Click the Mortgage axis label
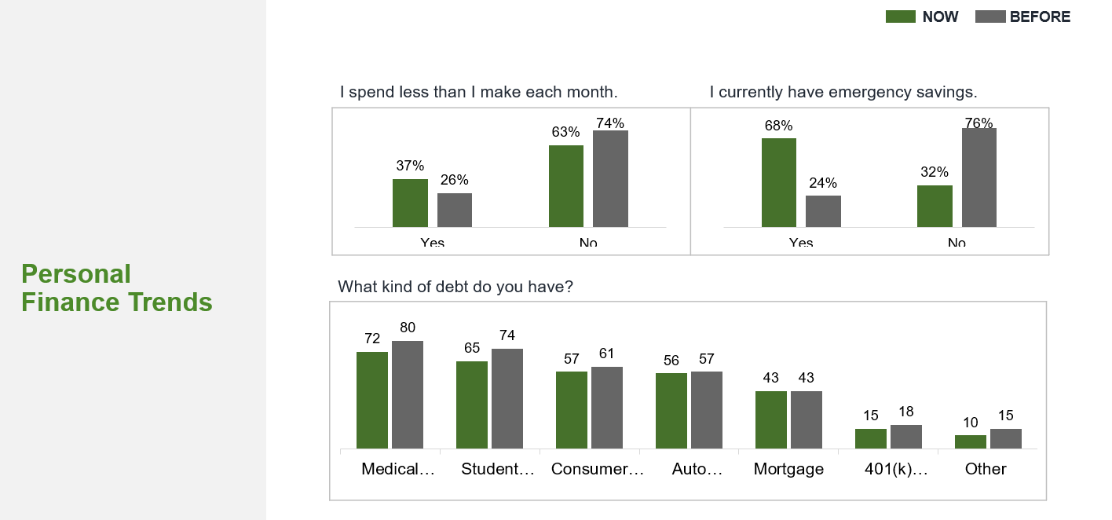The image size is (1112, 520). tap(788, 469)
